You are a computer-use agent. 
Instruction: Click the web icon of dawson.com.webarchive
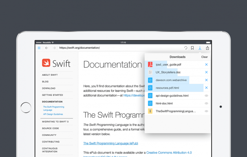150,80
